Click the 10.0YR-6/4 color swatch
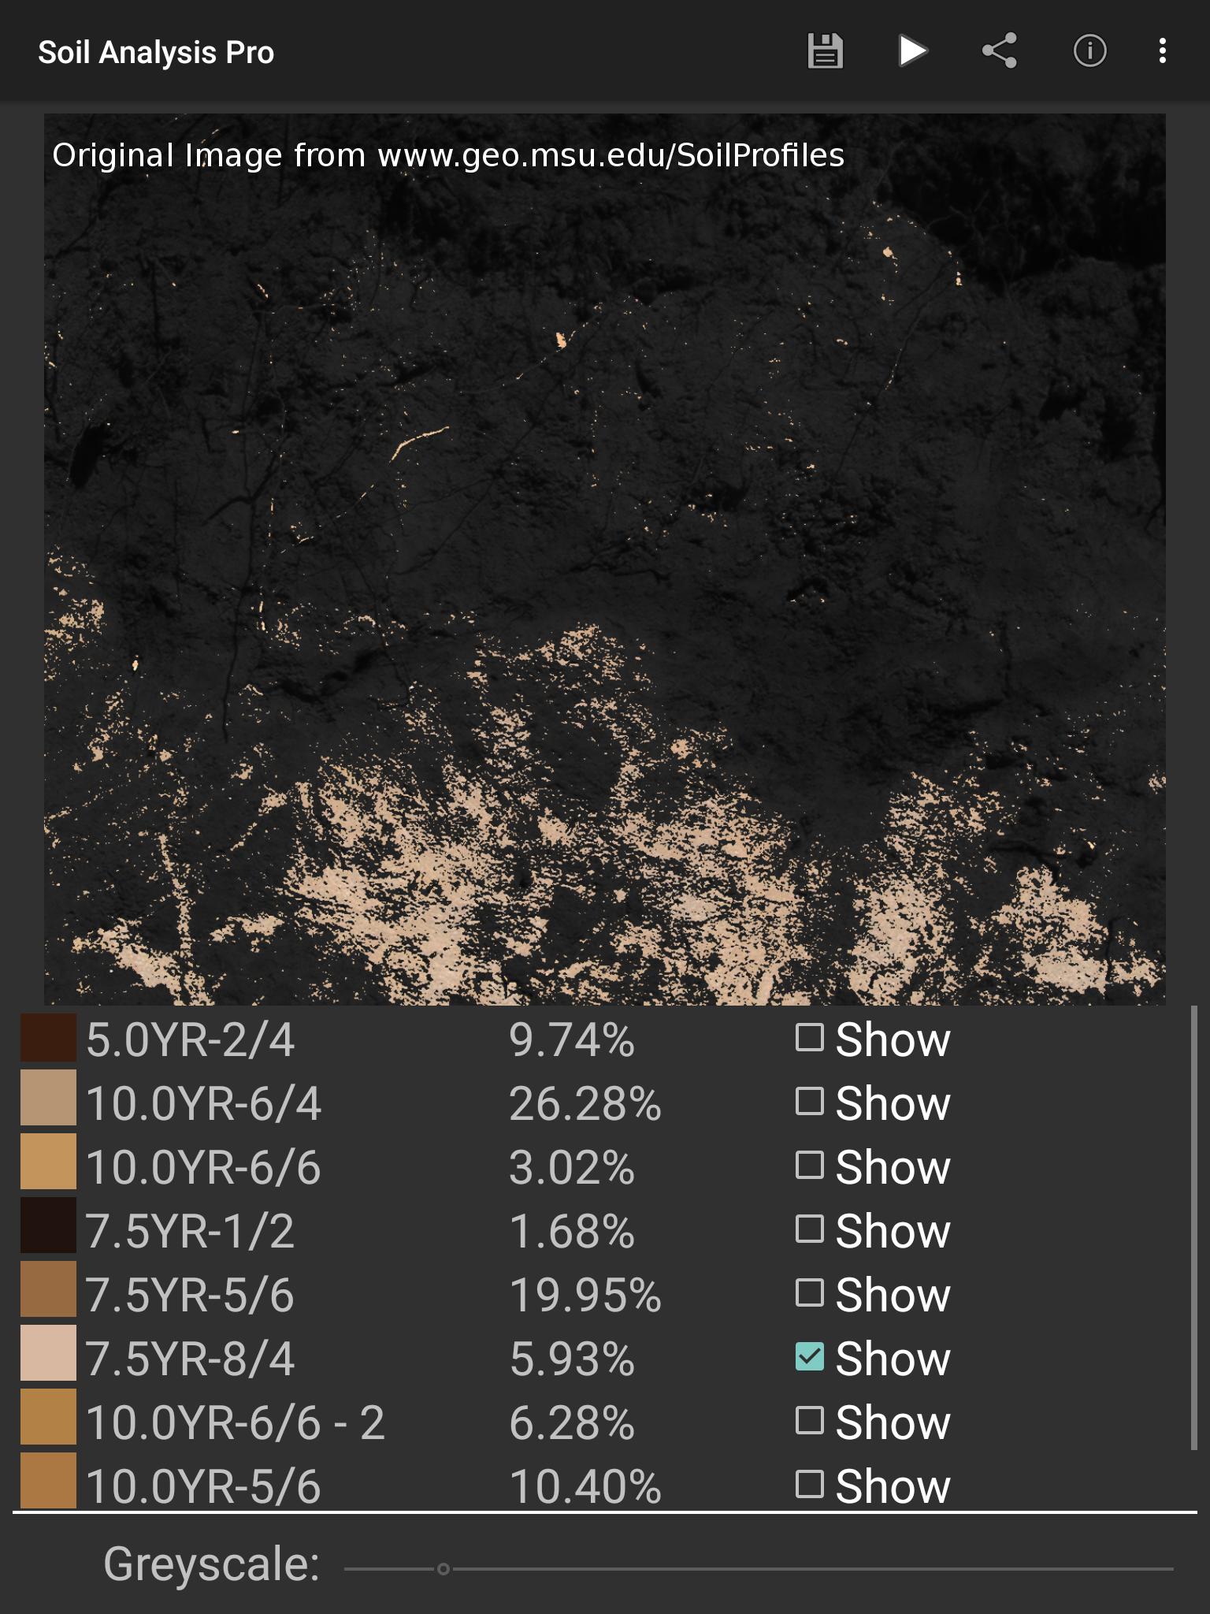Image resolution: width=1210 pixels, height=1614 pixels. click(x=48, y=1097)
